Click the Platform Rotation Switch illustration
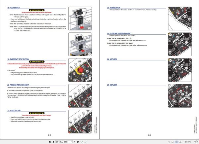Viewport: 199px width, 144px height. [180, 44]
